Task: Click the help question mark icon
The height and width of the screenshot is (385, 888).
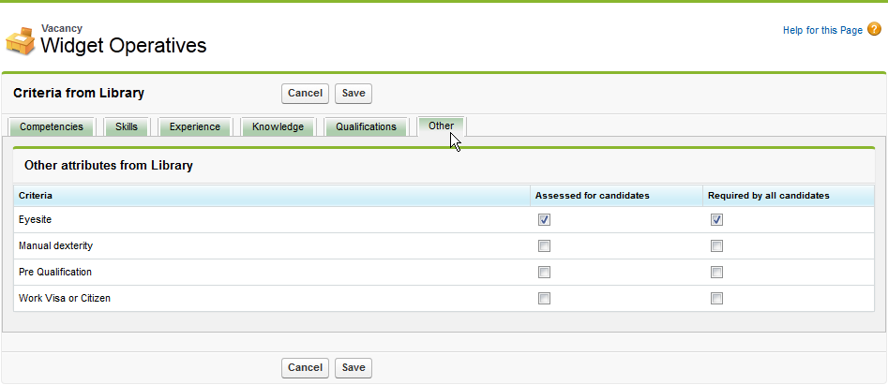Action: pos(874,30)
